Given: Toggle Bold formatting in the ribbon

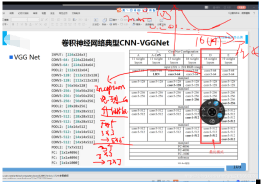Looking at the screenshot, I should [13, 24].
